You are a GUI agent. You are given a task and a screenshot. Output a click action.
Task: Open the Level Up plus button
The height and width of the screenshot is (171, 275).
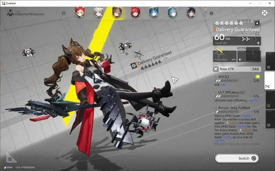[258, 43]
